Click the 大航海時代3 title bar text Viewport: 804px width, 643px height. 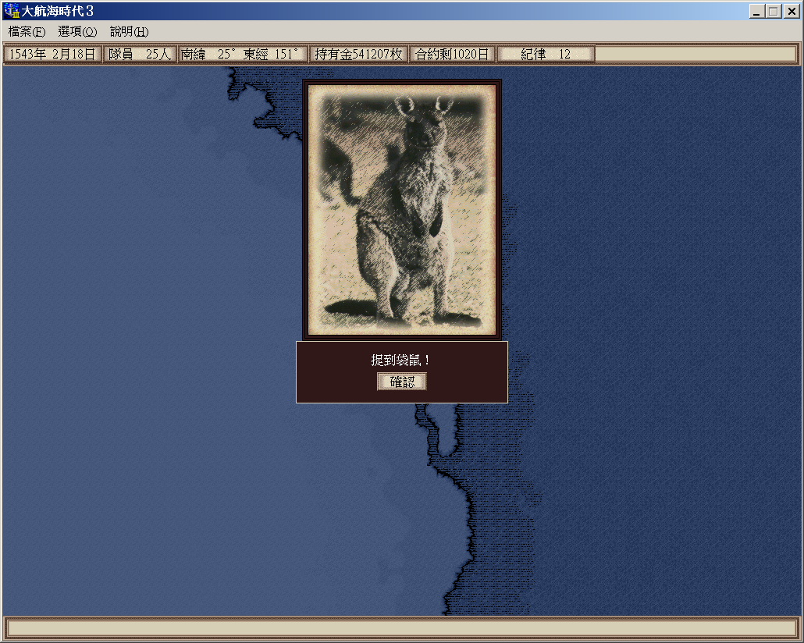pyautogui.click(x=58, y=11)
